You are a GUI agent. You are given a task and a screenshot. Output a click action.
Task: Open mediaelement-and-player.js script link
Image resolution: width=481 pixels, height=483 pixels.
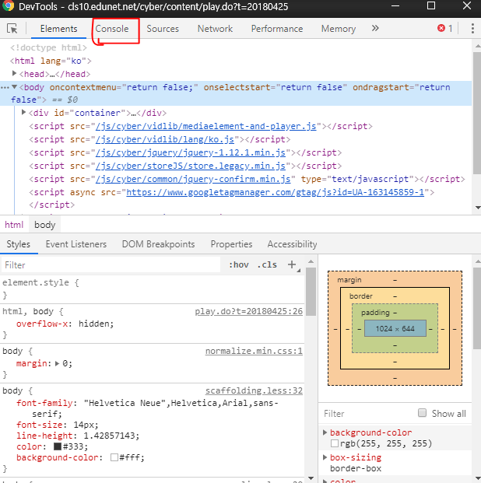click(205, 126)
